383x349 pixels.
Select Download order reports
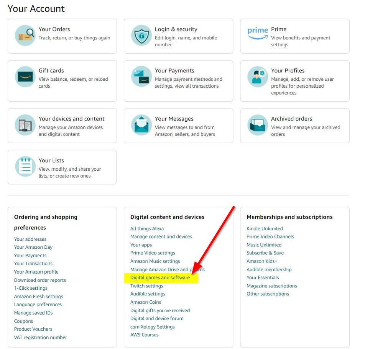coord(40,280)
